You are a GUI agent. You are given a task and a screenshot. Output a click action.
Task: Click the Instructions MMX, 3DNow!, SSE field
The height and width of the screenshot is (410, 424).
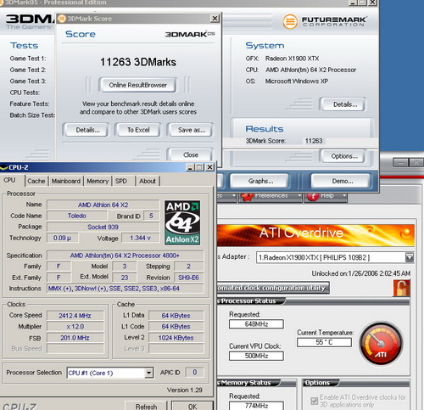(125, 289)
